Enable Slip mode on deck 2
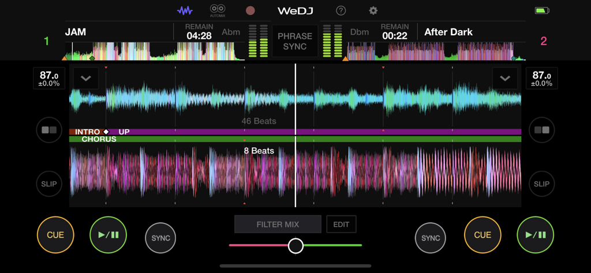This screenshot has height=273, width=591. [541, 184]
